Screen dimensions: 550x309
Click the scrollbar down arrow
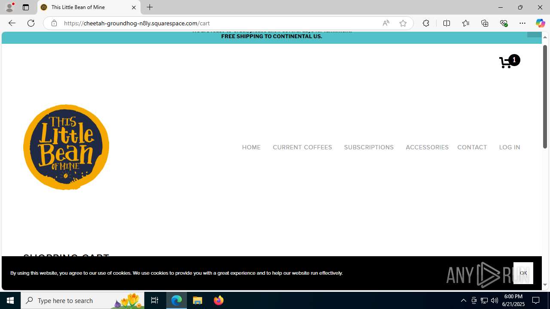click(x=545, y=285)
